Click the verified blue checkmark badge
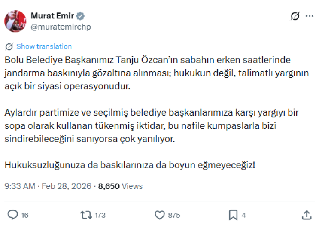322x228 pixels. tap(81, 16)
